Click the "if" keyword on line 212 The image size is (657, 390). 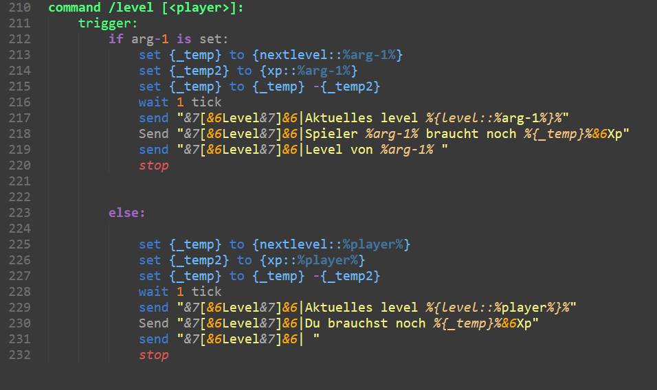(x=115, y=39)
